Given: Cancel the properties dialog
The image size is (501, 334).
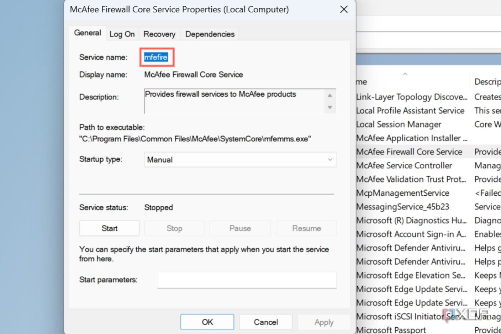Looking at the screenshot, I should (266, 322).
